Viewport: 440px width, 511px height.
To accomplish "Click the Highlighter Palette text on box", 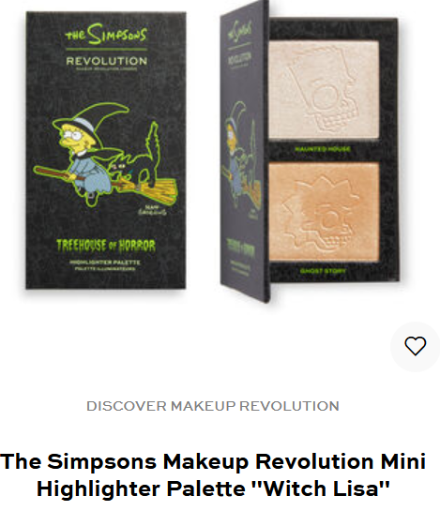I will [x=105, y=263].
